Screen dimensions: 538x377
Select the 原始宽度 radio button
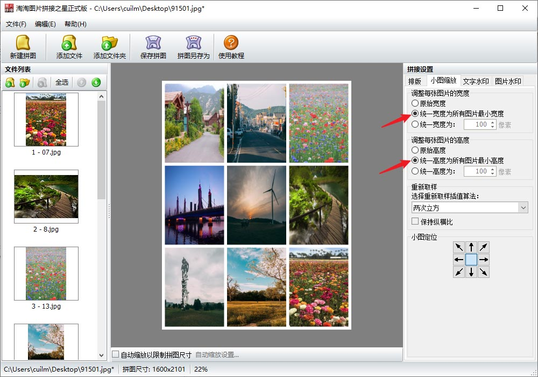[415, 103]
